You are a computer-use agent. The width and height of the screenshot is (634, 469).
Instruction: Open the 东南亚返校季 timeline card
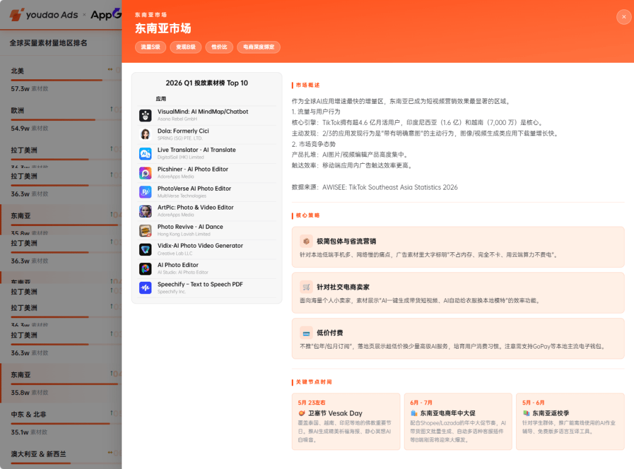(570, 421)
